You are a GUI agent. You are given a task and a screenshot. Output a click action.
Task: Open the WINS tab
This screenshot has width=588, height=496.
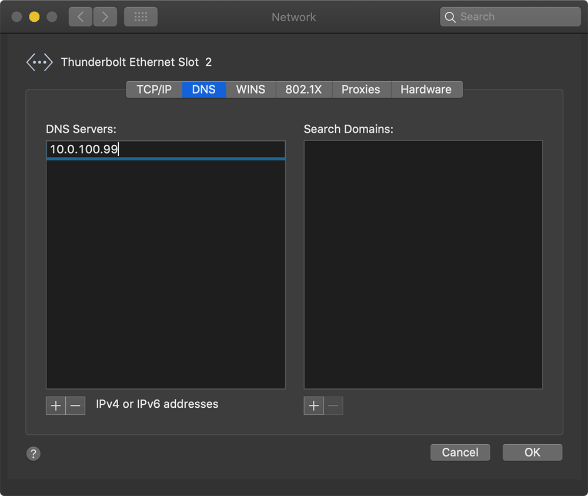point(250,89)
